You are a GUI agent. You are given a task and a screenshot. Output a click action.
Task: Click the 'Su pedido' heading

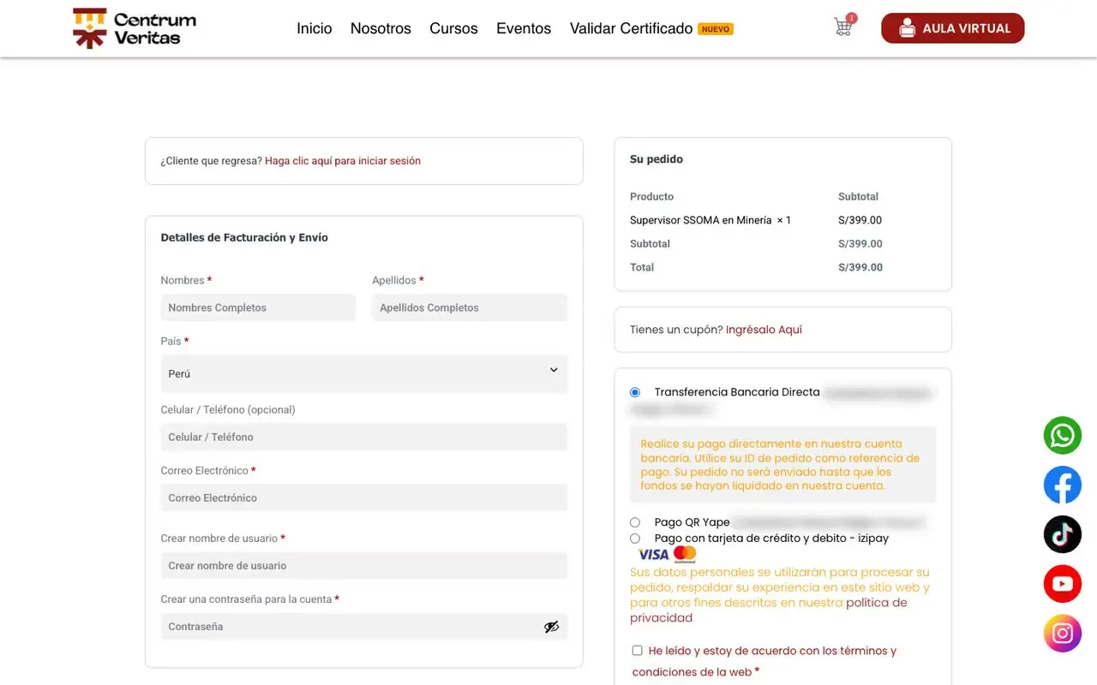656,159
